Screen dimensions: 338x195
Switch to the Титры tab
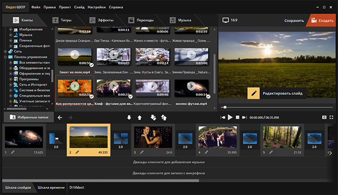[x=62, y=20]
